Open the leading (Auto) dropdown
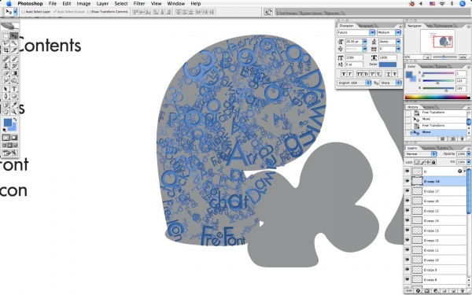This screenshot has height=295, width=472. pyautogui.click(x=398, y=42)
